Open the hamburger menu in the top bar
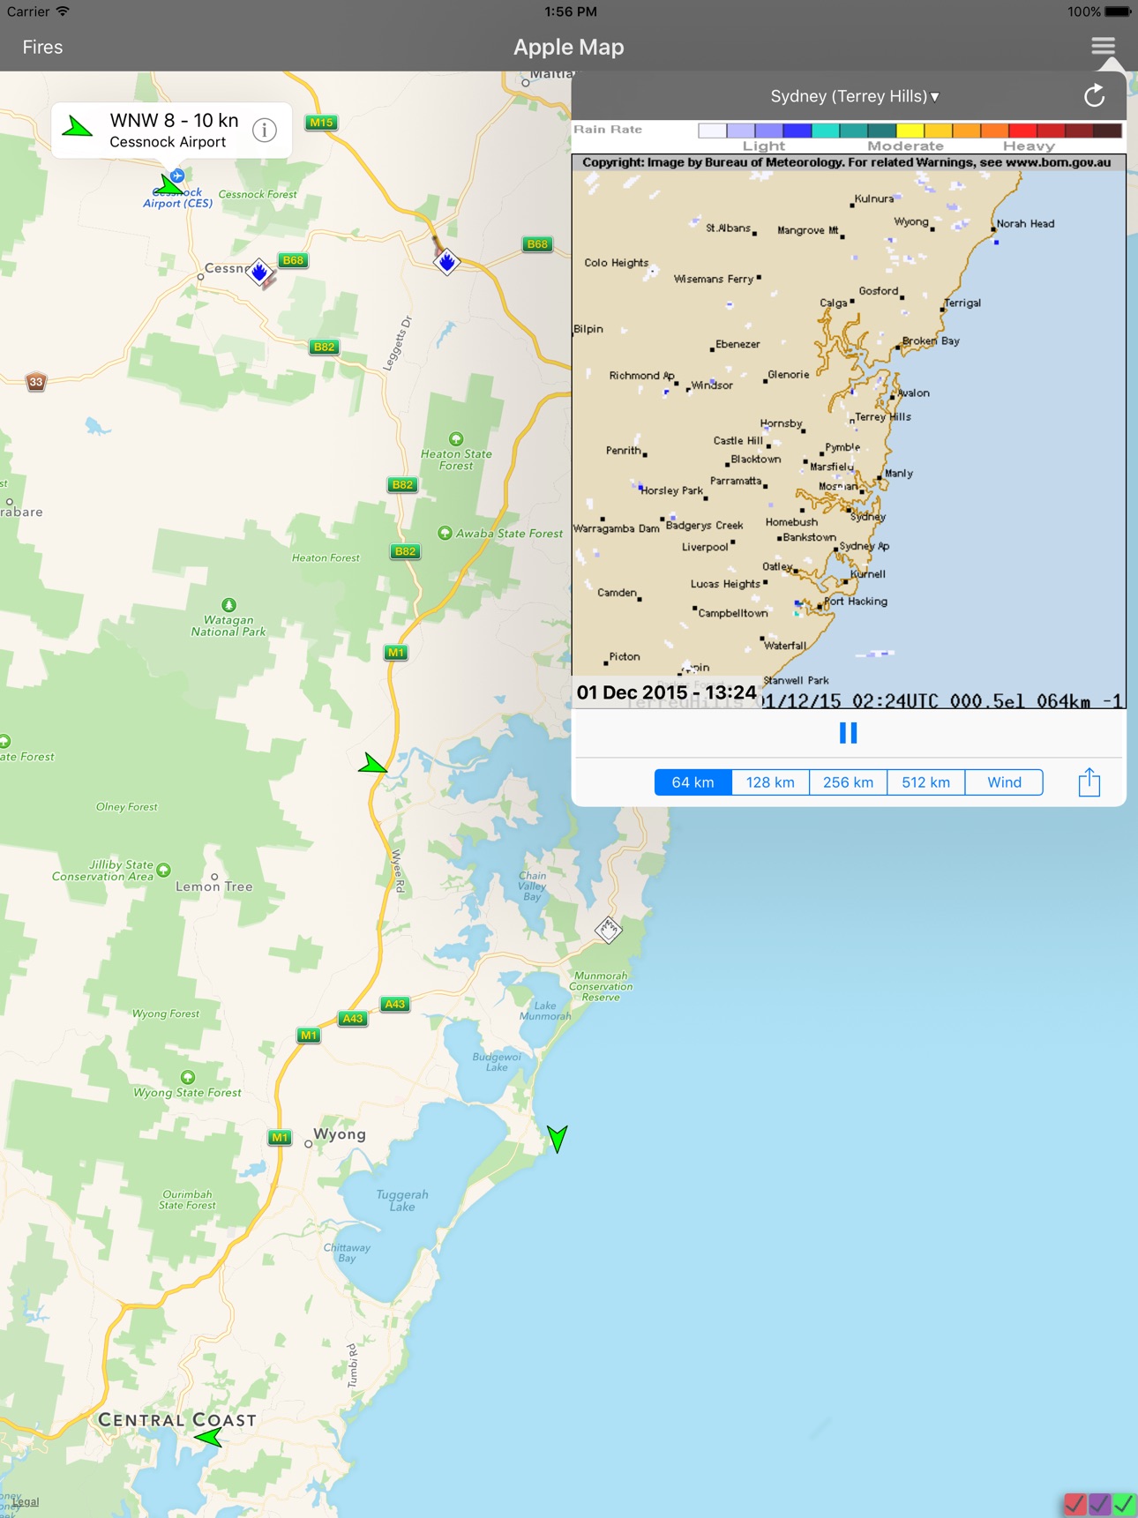Image resolution: width=1138 pixels, height=1518 pixels. coord(1103,46)
